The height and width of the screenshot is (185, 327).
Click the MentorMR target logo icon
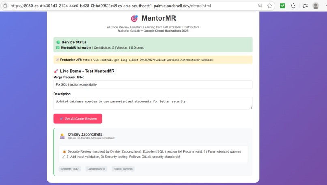coord(135,18)
